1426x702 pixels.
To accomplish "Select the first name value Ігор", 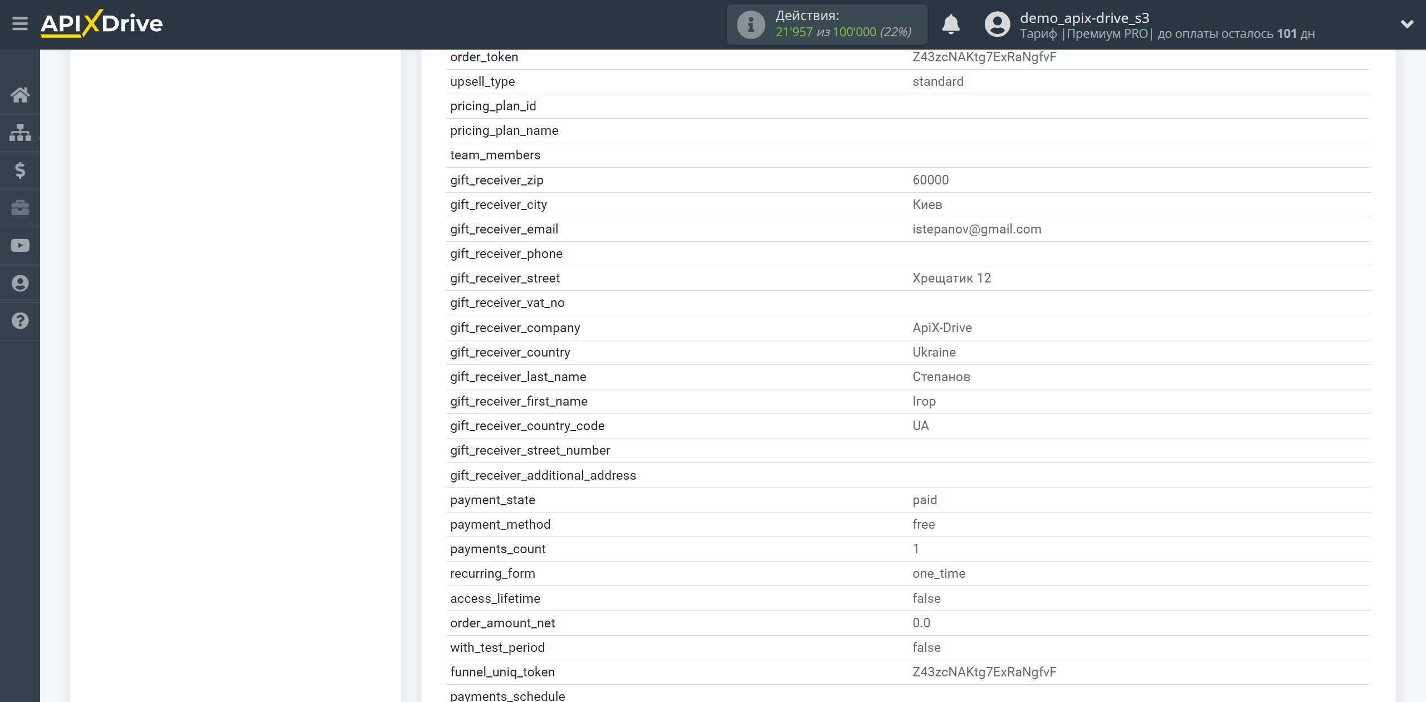I will [x=924, y=401].
